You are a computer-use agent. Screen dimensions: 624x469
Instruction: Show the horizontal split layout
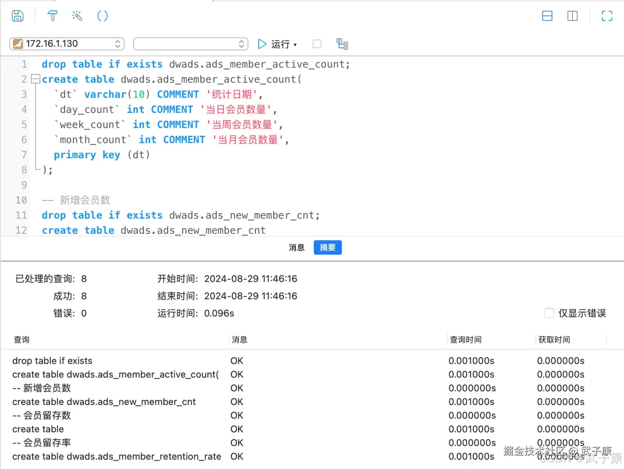(x=547, y=16)
